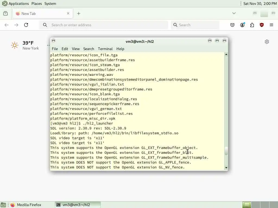Open the Applications menu in top panel
Screen dimensions: 278x208
[x=19, y=4]
